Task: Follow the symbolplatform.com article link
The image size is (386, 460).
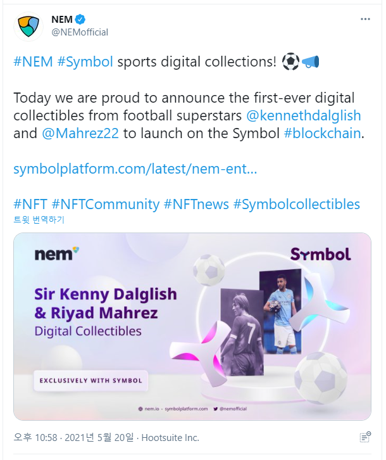Action: pyautogui.click(x=135, y=169)
